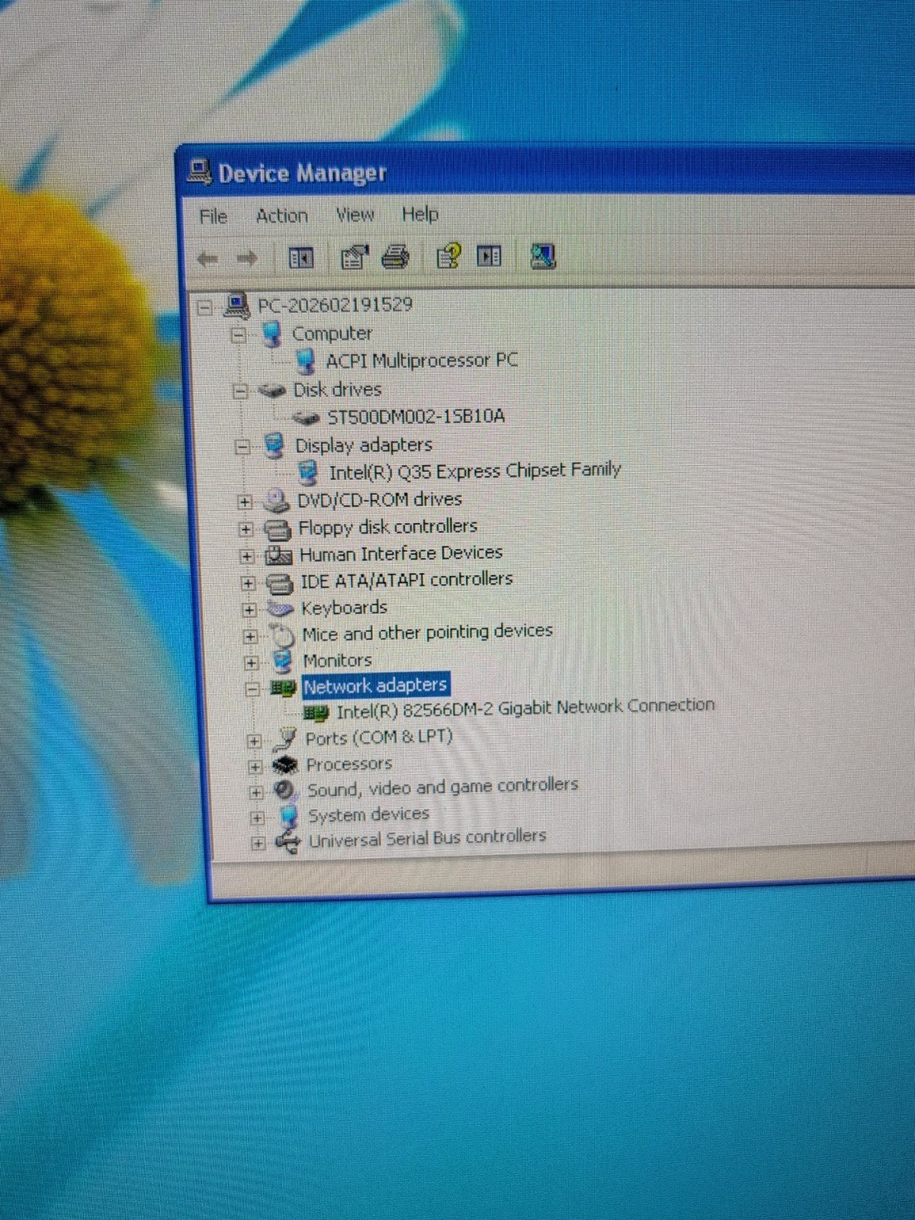Collapse the Computer category
Viewport: 915px width, 1220px height.
coord(239,335)
